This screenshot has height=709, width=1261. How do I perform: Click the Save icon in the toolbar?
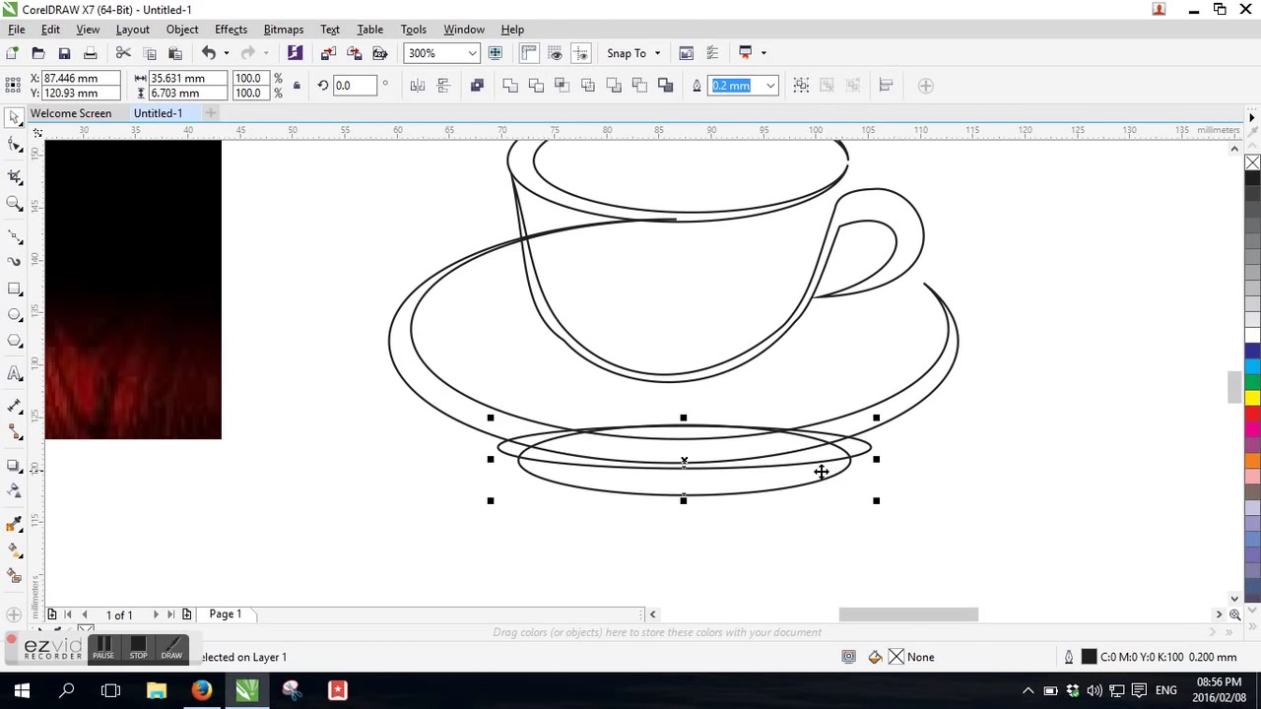click(x=64, y=53)
